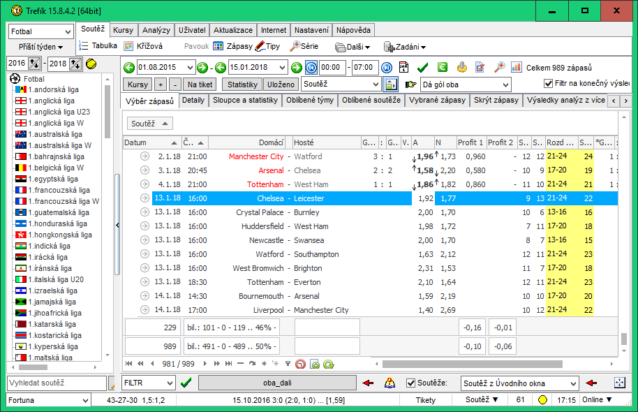Click the Tabulka toolbar button

click(x=98, y=46)
